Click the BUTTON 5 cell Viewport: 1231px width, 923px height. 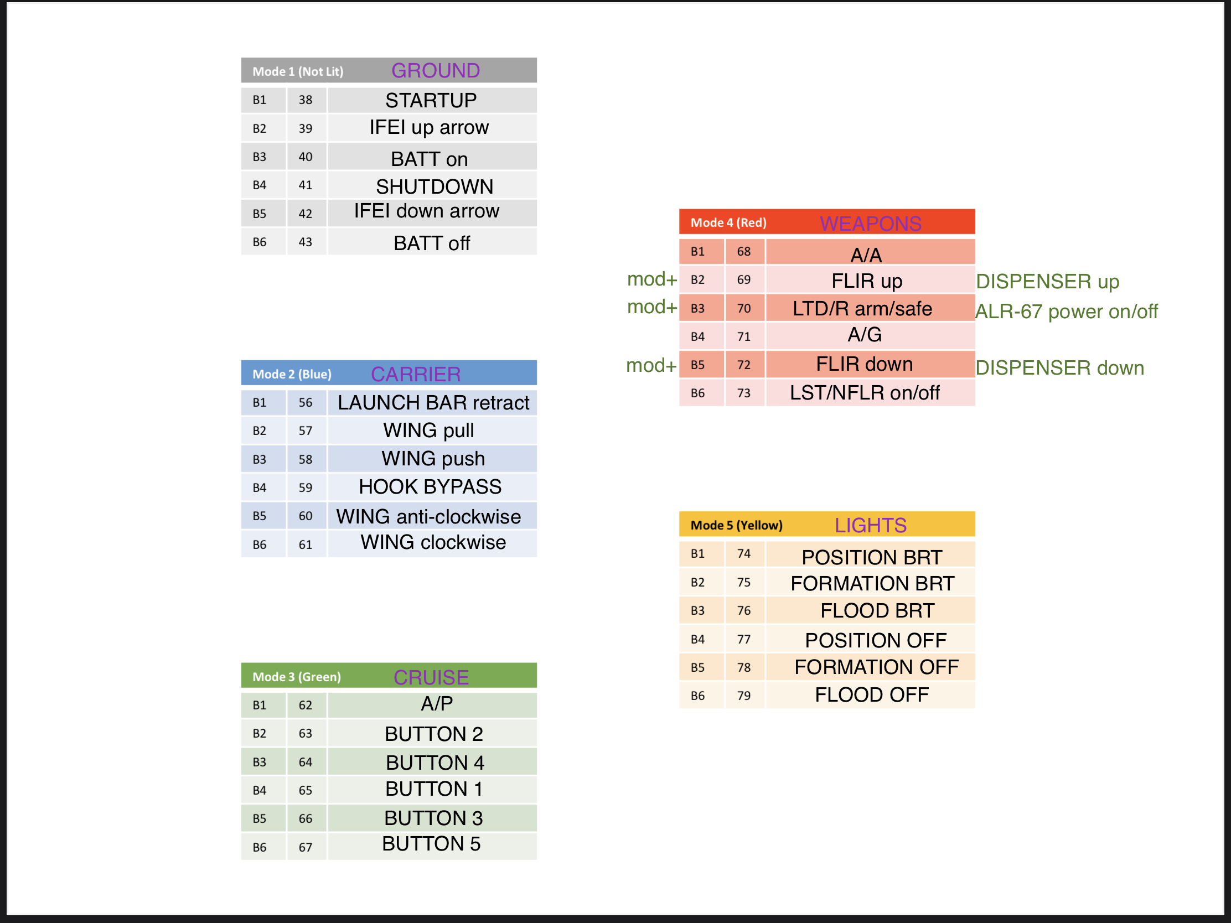[432, 846]
